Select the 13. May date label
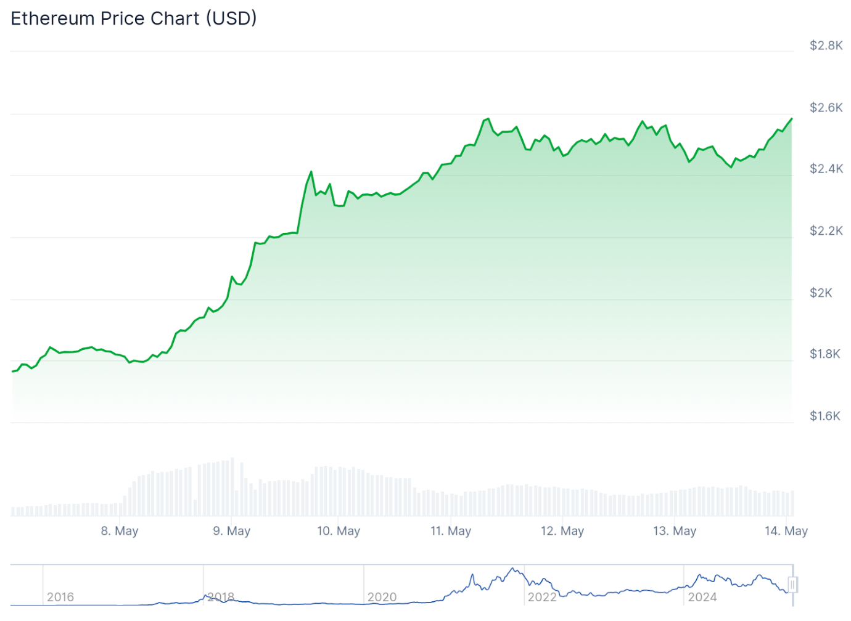 click(x=675, y=531)
